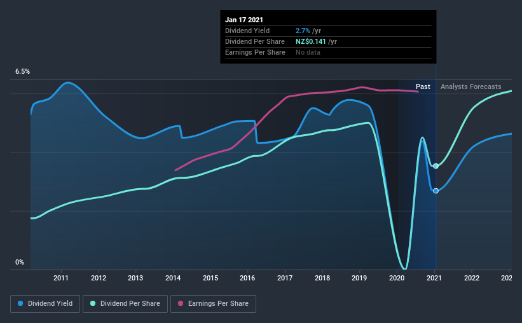Toggle the Dividend Yield legend button

coord(45,304)
